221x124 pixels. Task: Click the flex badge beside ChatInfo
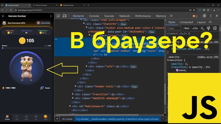[x=123, y=24]
